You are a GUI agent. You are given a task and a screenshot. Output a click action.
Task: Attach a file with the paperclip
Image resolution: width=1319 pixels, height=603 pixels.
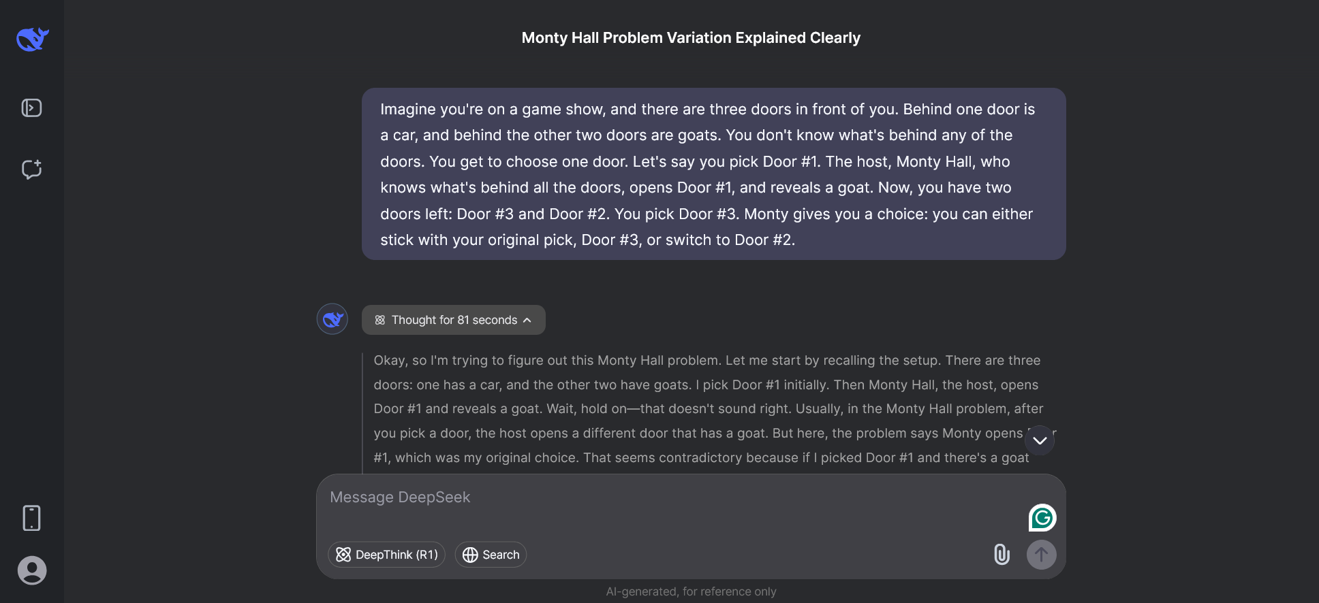pyautogui.click(x=1002, y=555)
